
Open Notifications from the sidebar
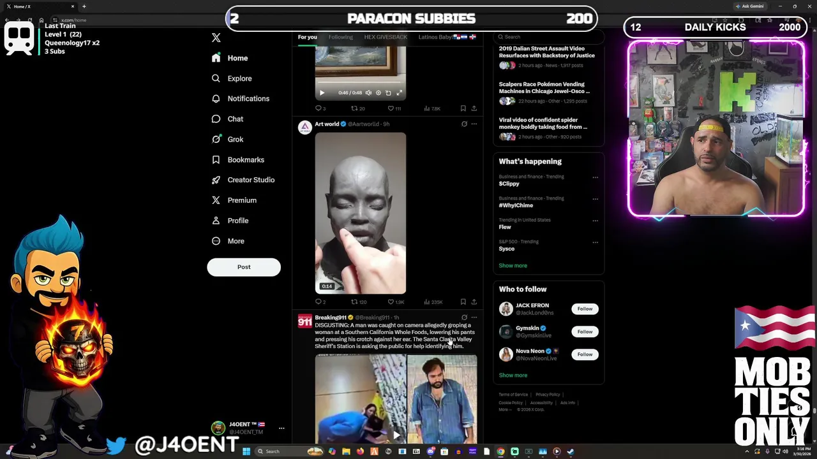pos(241,99)
